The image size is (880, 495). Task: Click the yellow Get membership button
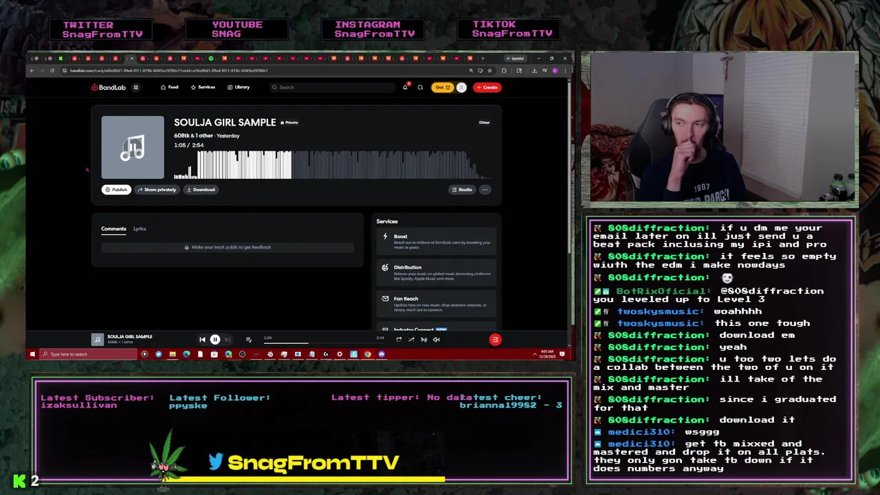441,87
